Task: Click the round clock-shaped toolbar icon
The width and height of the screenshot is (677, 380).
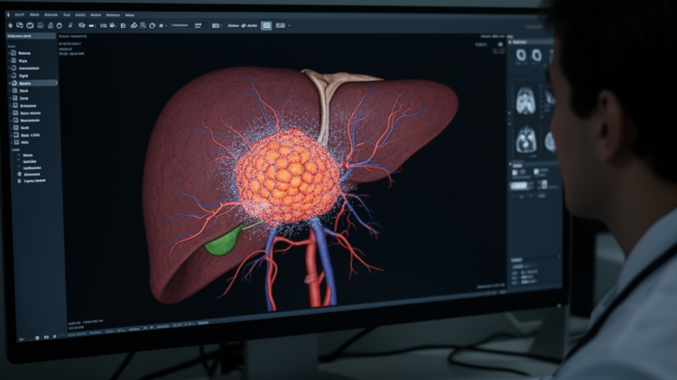Action: 60,26
